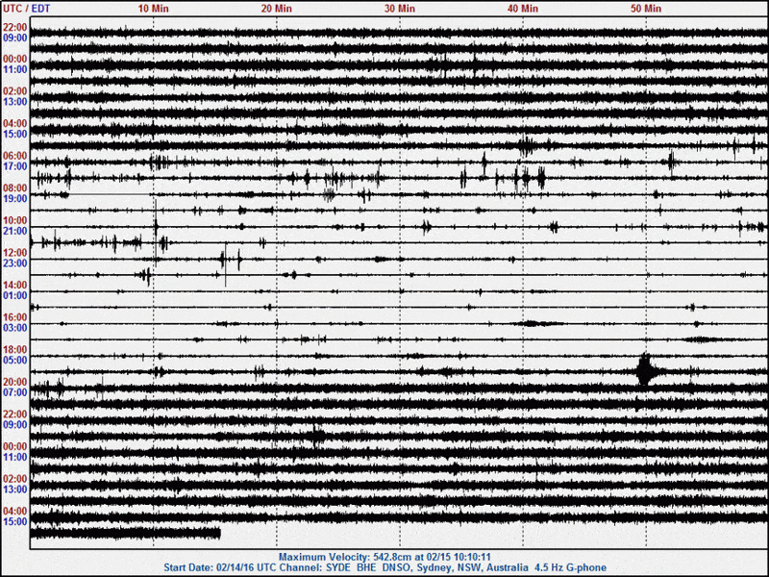769x577 pixels.
Task: Click the 12:00 UTC row label
Action: point(14,253)
